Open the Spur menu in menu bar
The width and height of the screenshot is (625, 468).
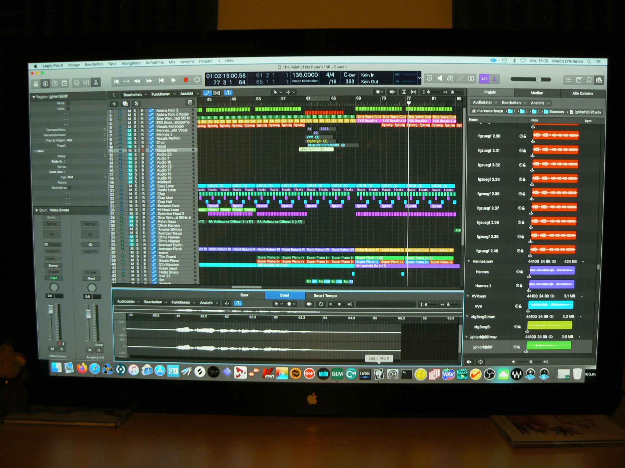pyautogui.click(x=113, y=64)
